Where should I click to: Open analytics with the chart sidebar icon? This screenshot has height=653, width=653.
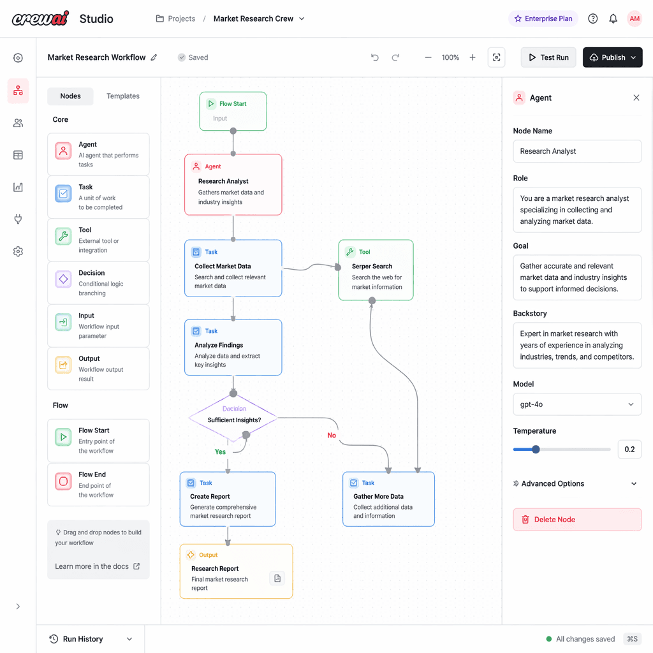tap(18, 187)
